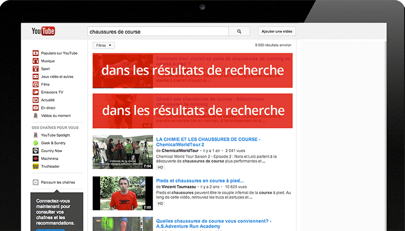Click the Machinima channel icon
The height and width of the screenshot is (231, 405).
coord(35,158)
